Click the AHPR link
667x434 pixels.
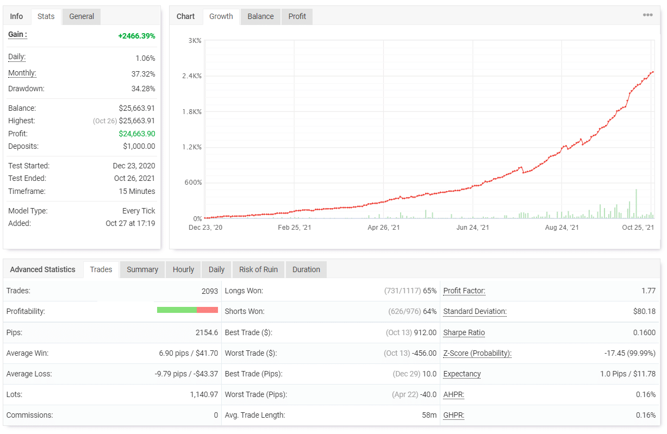coord(453,394)
